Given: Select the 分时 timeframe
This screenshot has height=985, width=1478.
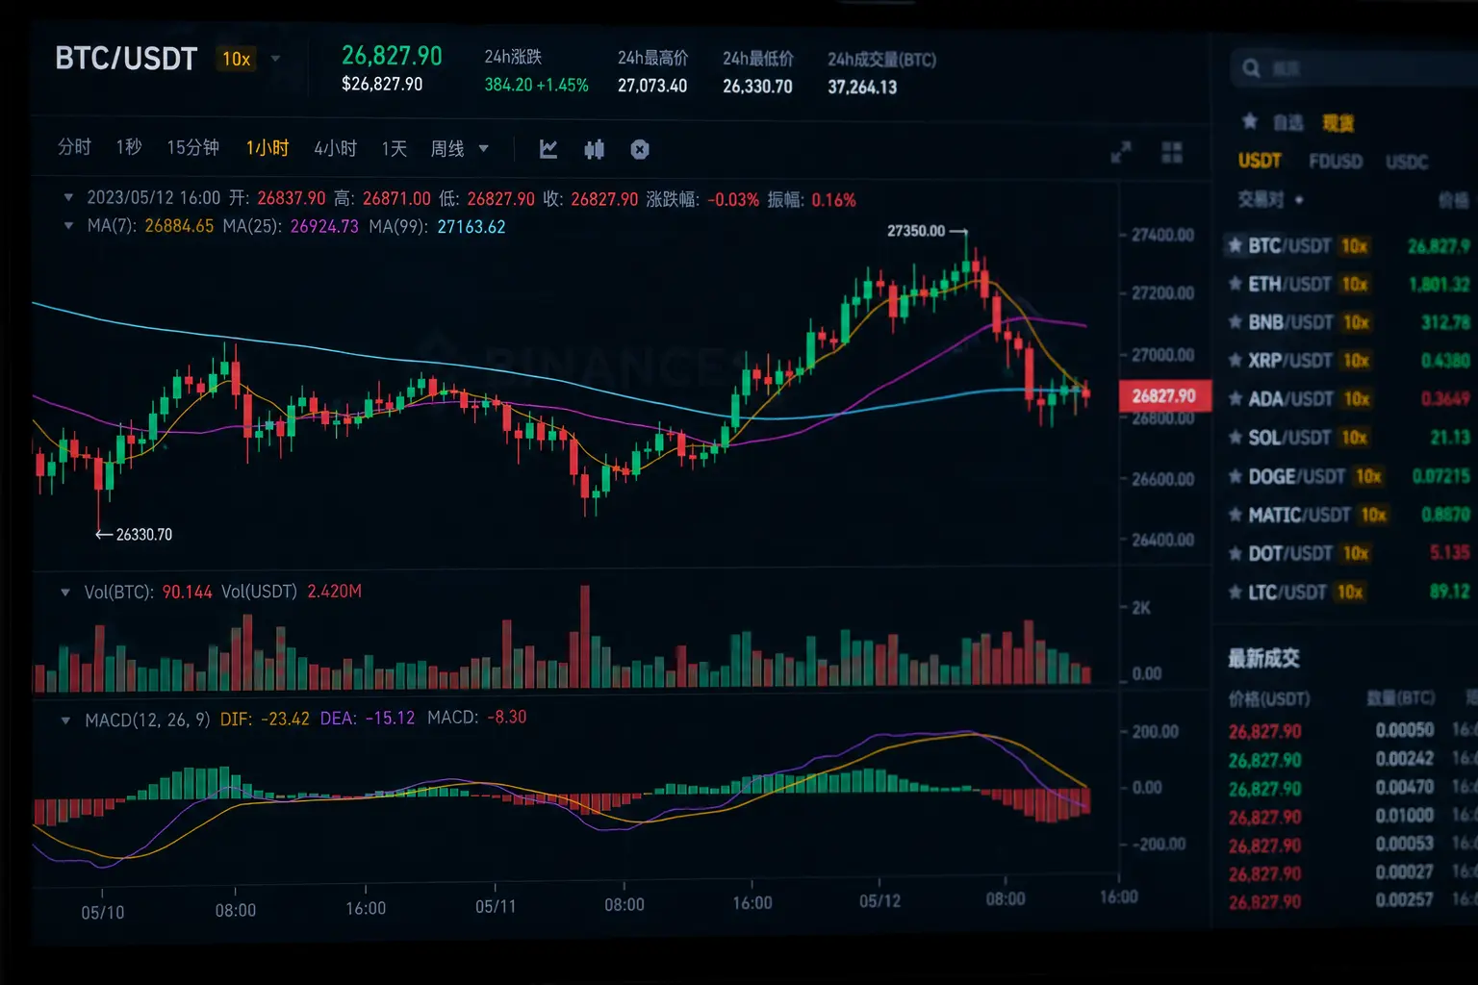Looking at the screenshot, I should (74, 146).
